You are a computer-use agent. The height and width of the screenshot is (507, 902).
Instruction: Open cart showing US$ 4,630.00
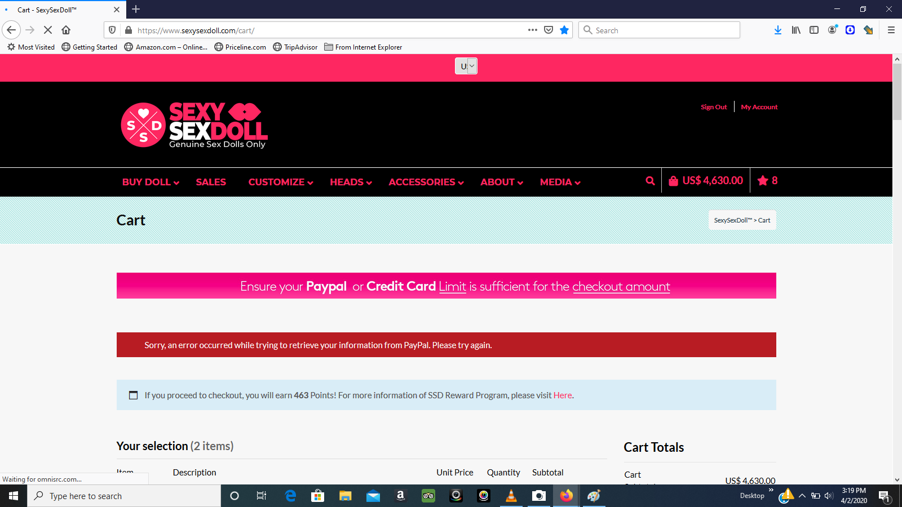[x=706, y=181]
